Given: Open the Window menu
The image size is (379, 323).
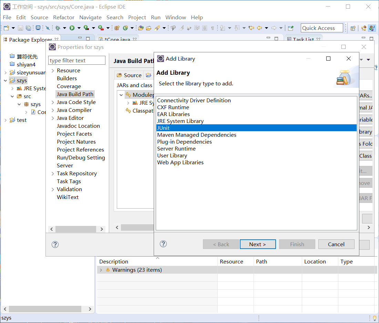Looking at the screenshot, I should pyautogui.click(x=176, y=18).
